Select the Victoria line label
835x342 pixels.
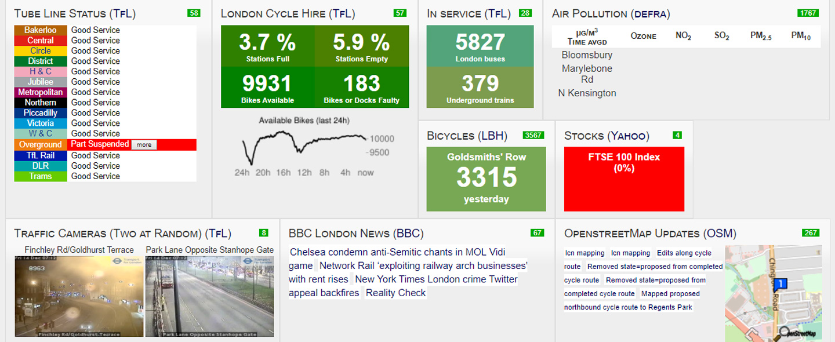(x=41, y=123)
